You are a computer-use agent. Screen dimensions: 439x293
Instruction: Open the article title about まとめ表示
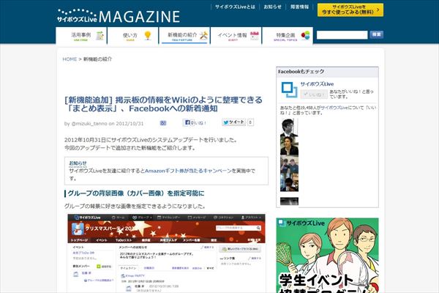pos(163,104)
